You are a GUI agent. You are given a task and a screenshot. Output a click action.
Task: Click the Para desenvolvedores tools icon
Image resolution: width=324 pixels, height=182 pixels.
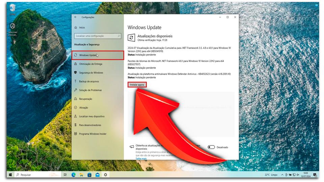(x=76, y=125)
